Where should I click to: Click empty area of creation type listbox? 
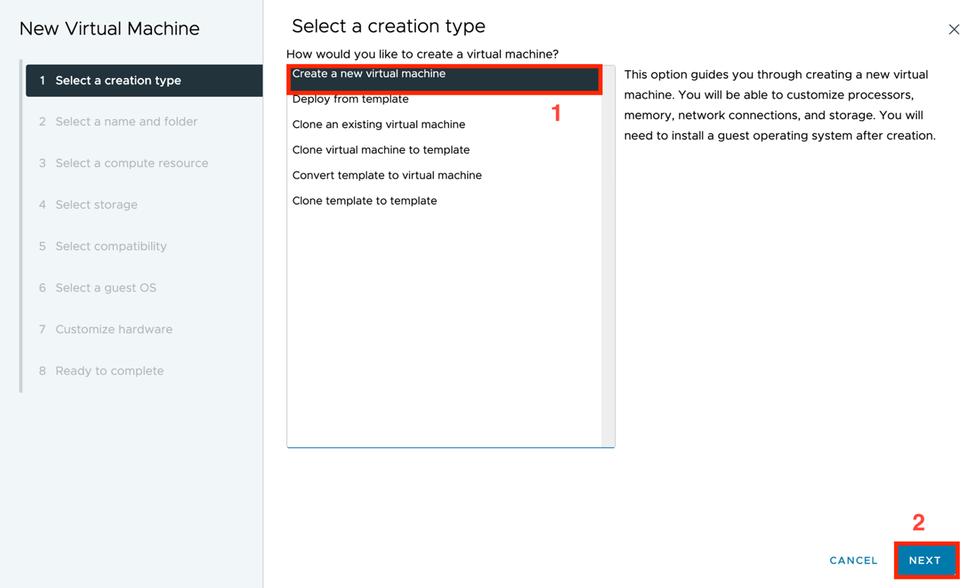(443, 325)
